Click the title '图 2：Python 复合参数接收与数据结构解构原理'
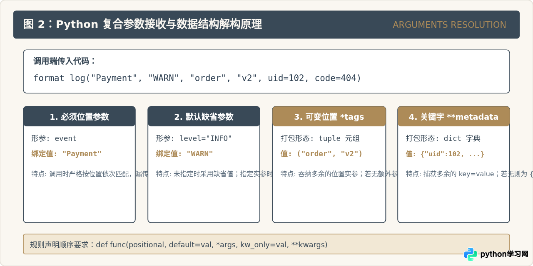The height and width of the screenshot is (266, 533). (142, 25)
